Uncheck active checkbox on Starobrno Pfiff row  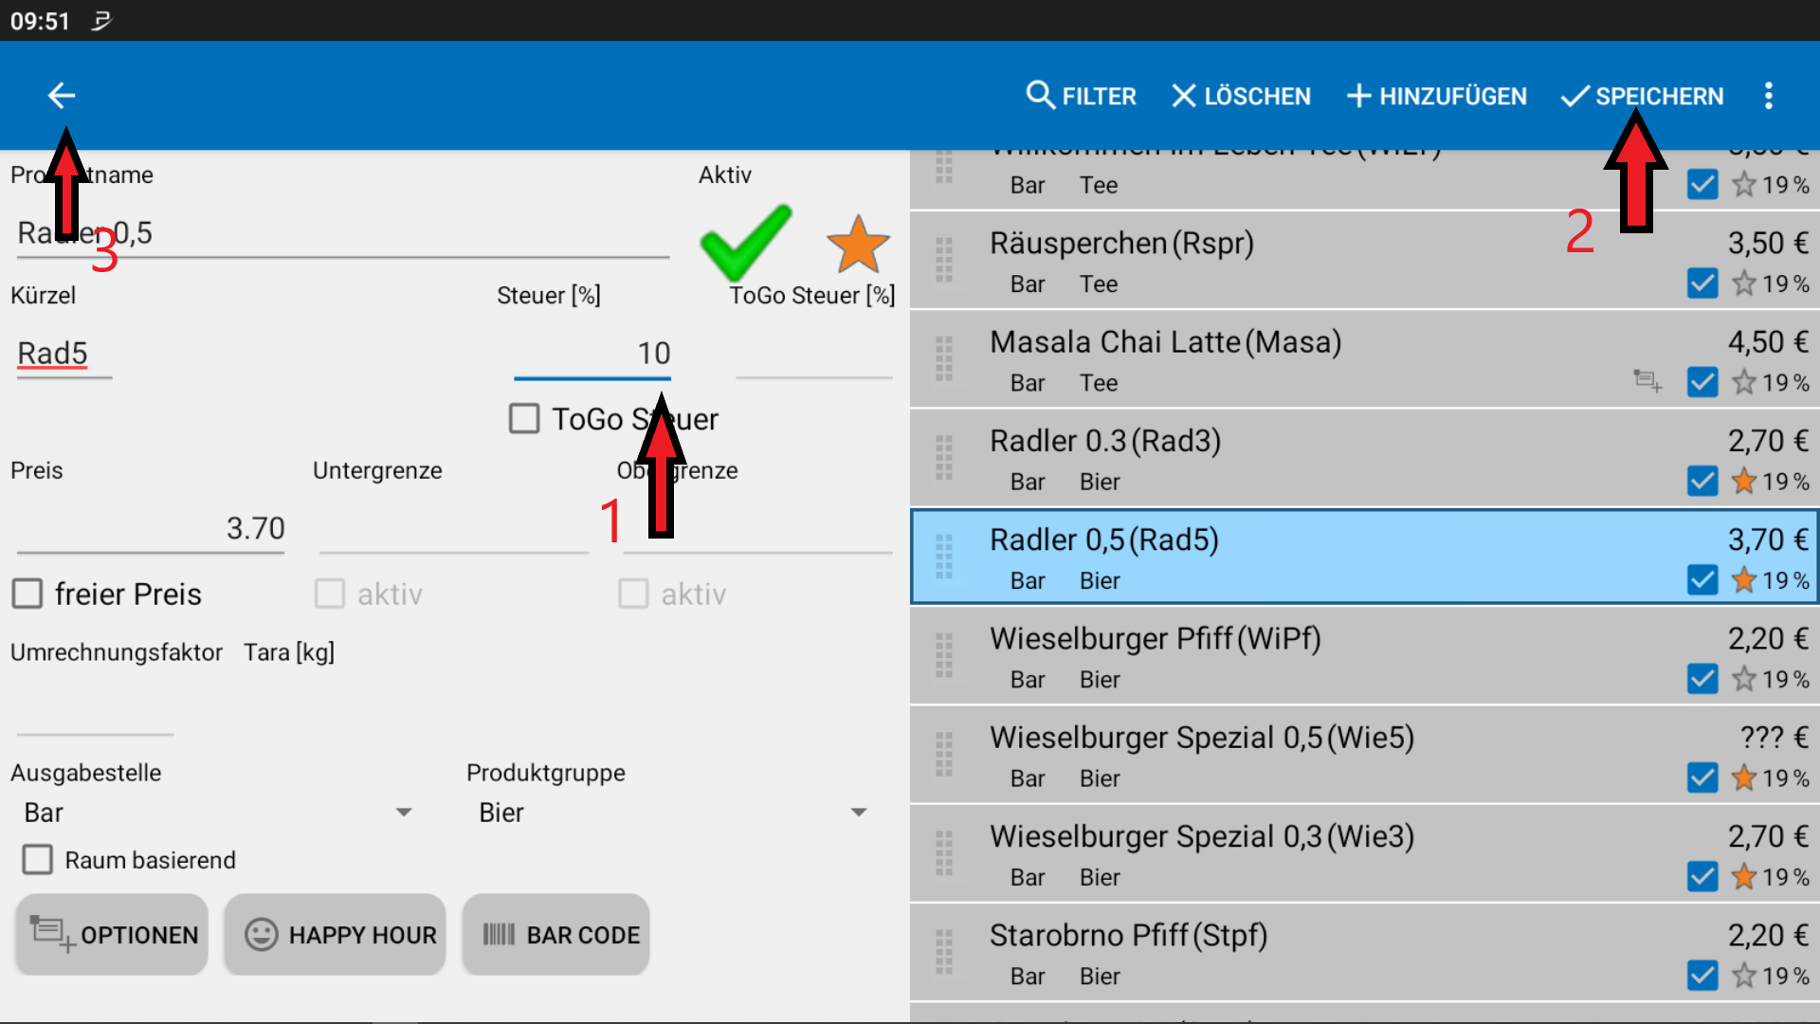tap(1702, 975)
